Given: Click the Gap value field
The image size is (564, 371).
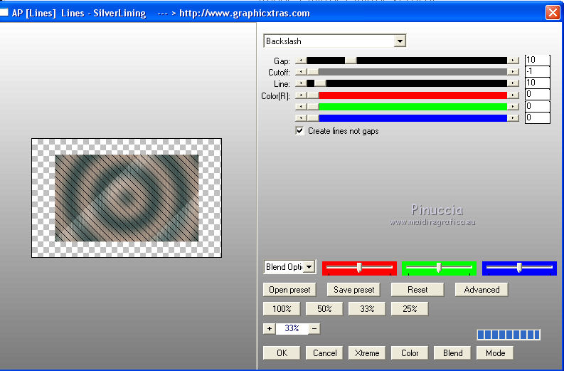Looking at the screenshot, I should [x=538, y=60].
